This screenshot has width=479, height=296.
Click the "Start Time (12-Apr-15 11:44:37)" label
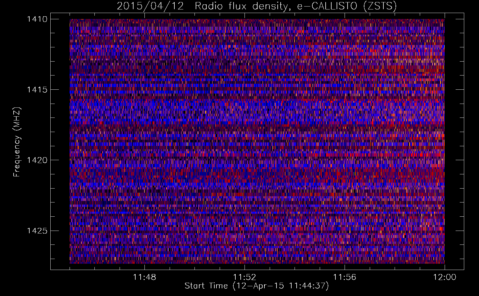click(x=257, y=286)
